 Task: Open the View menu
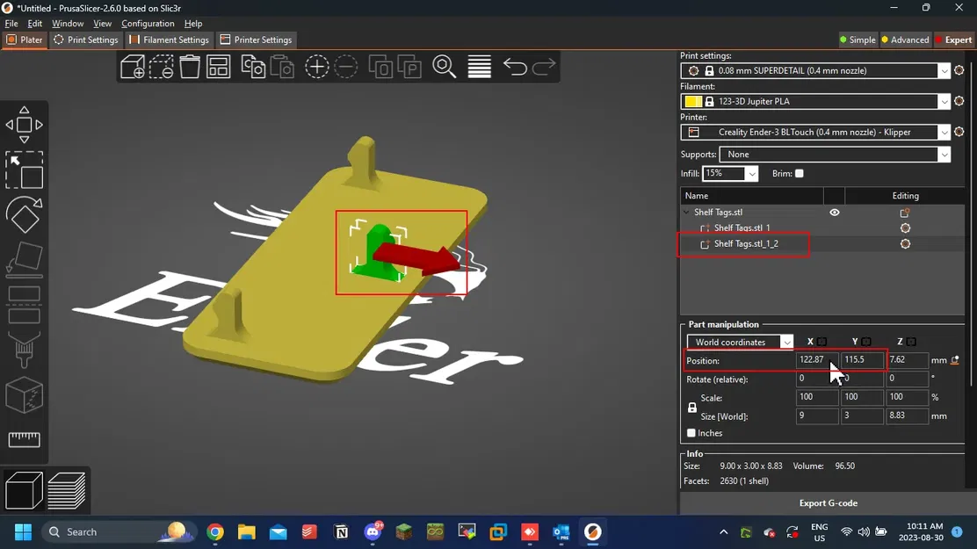102,24
